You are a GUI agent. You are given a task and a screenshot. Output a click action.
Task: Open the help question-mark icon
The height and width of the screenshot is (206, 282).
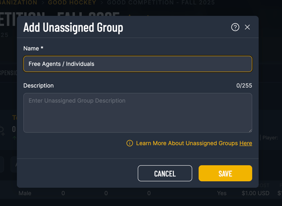(235, 27)
